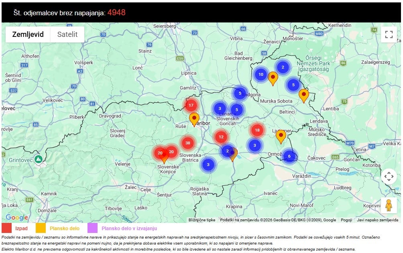The width and height of the screenshot is (403, 253).
Task: Click Grintovec mountain peak marker
Action: click(x=39, y=159)
